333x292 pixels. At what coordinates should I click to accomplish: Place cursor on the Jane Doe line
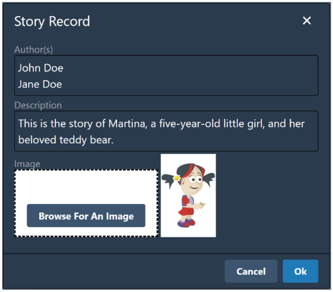[x=40, y=84]
